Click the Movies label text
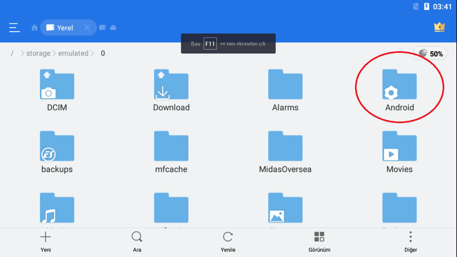Image resolution: width=457 pixels, height=257 pixels. coord(399,169)
